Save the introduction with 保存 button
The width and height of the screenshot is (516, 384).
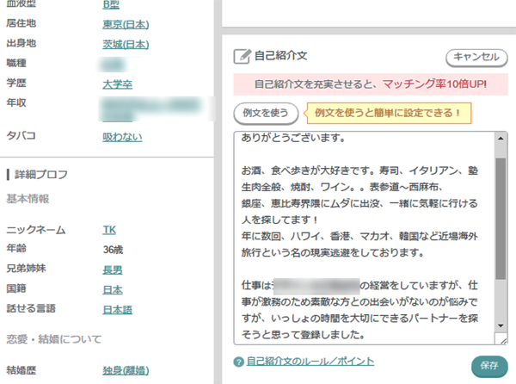[x=489, y=366]
